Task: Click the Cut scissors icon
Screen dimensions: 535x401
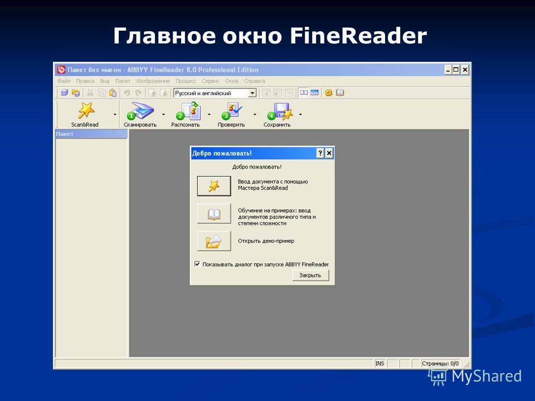Action: coord(90,93)
